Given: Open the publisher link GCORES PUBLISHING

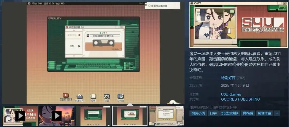Looking at the screenshot, I should coord(241,99).
